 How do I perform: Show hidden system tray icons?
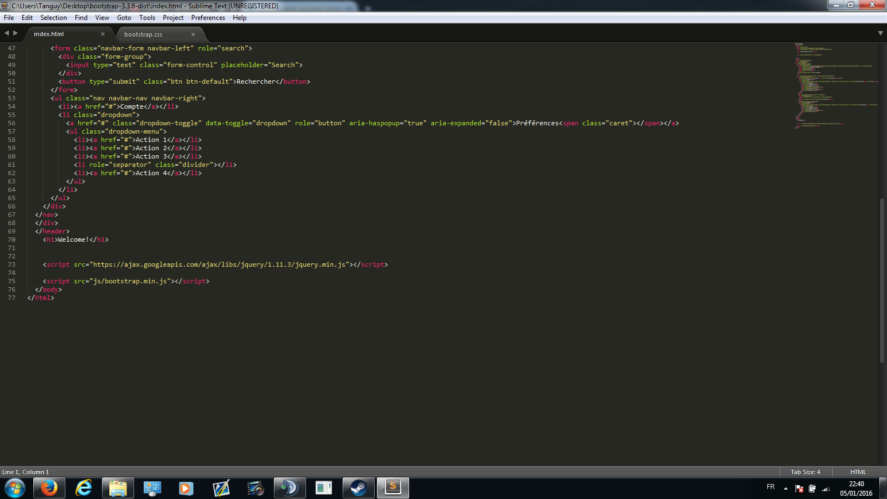coord(786,488)
